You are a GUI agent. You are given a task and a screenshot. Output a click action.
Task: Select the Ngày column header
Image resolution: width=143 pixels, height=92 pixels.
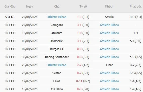tap(30, 7)
